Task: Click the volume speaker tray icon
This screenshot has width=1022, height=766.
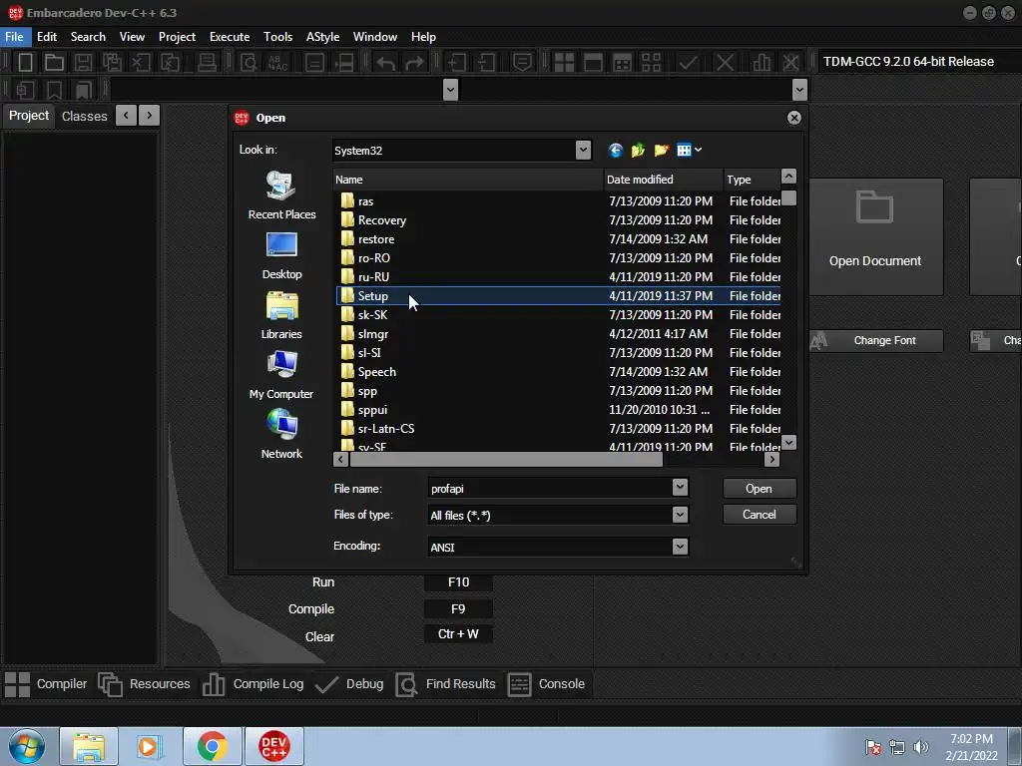Action: pyautogui.click(x=920, y=747)
